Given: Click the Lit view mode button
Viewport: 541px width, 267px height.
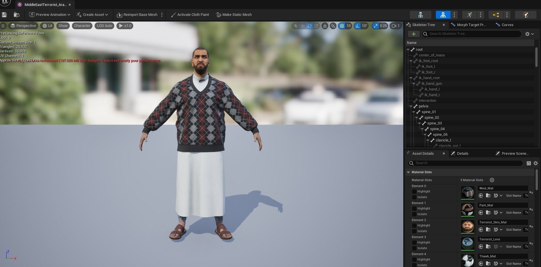Looking at the screenshot, I should [x=47, y=26].
